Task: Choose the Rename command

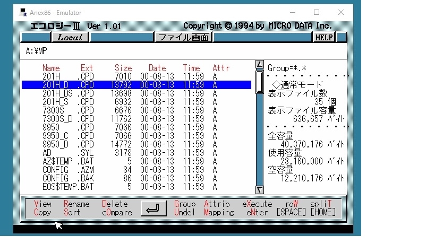Action: pyautogui.click(x=76, y=204)
